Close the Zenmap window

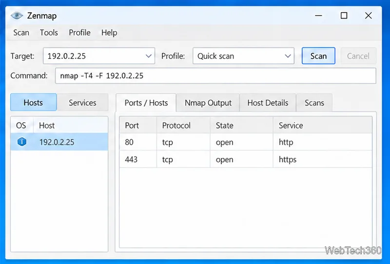pyautogui.click(x=369, y=16)
